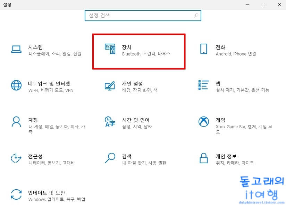This screenshot has width=286, height=209.
Task: Select the 전화 category title
Action: [x=220, y=47]
